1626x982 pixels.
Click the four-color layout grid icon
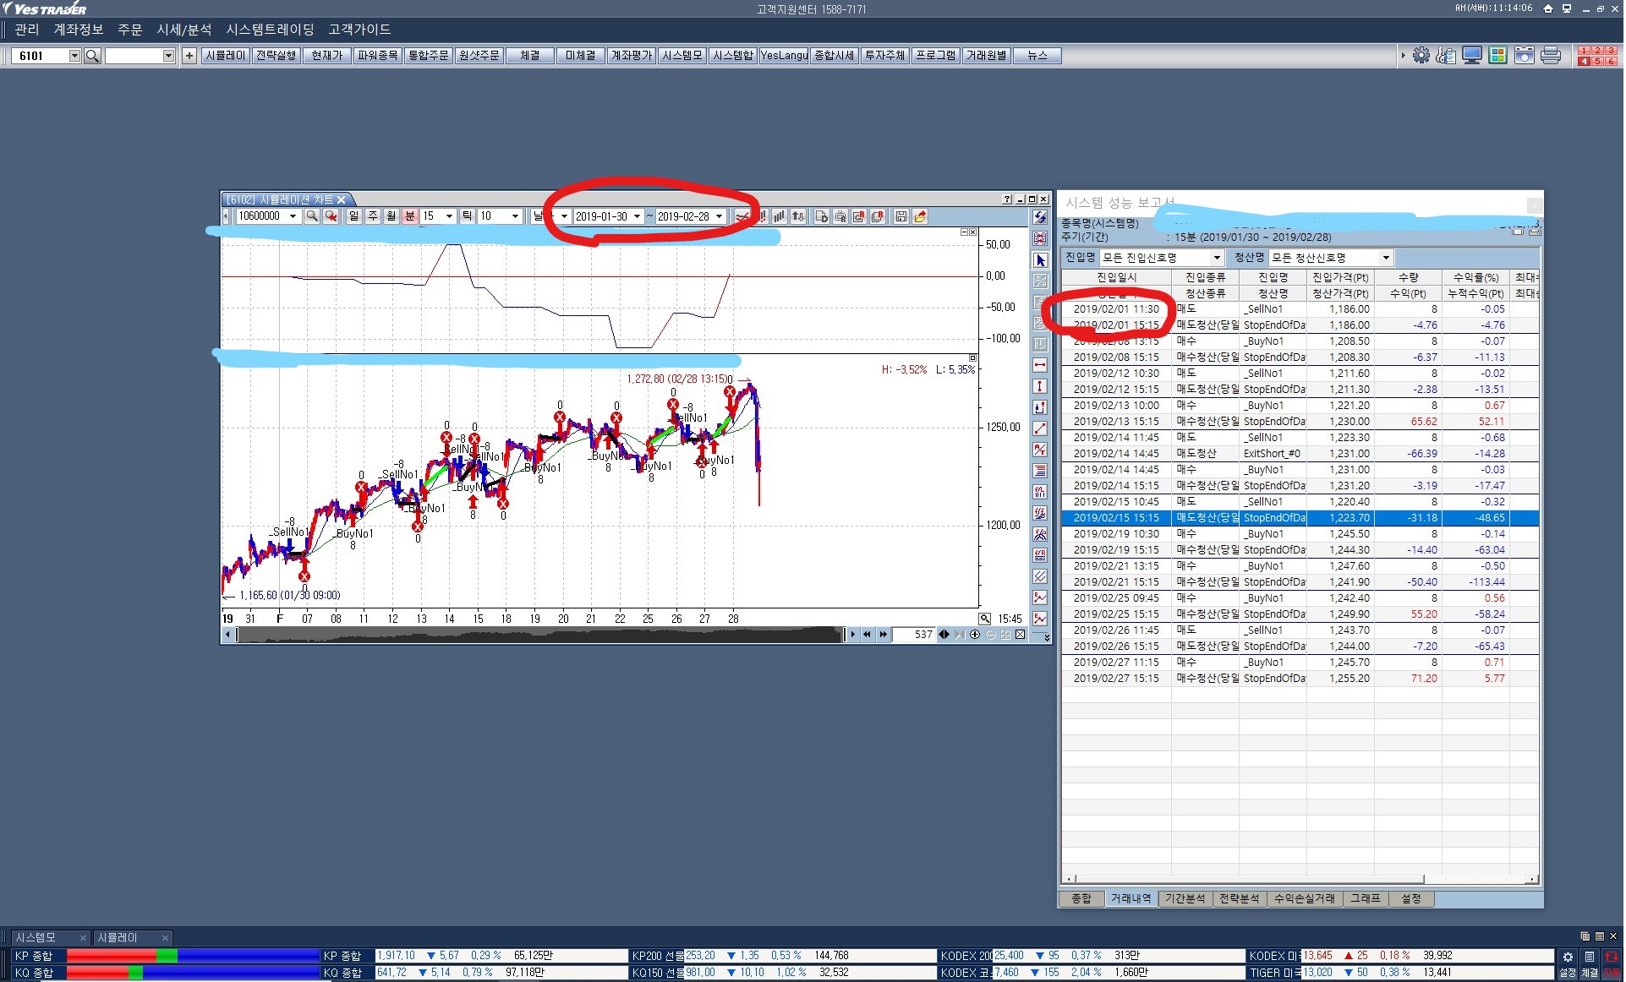tap(1498, 56)
